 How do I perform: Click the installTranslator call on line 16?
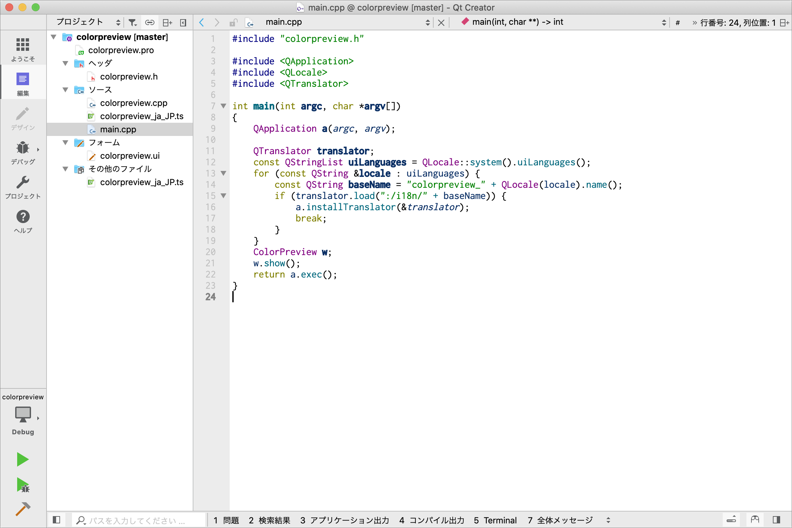(351, 207)
